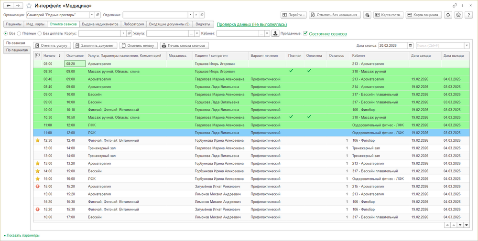The width and height of the screenshot is (478, 241).
Task: Toggle the Пройденные checkbox
Action: (x=305, y=33)
